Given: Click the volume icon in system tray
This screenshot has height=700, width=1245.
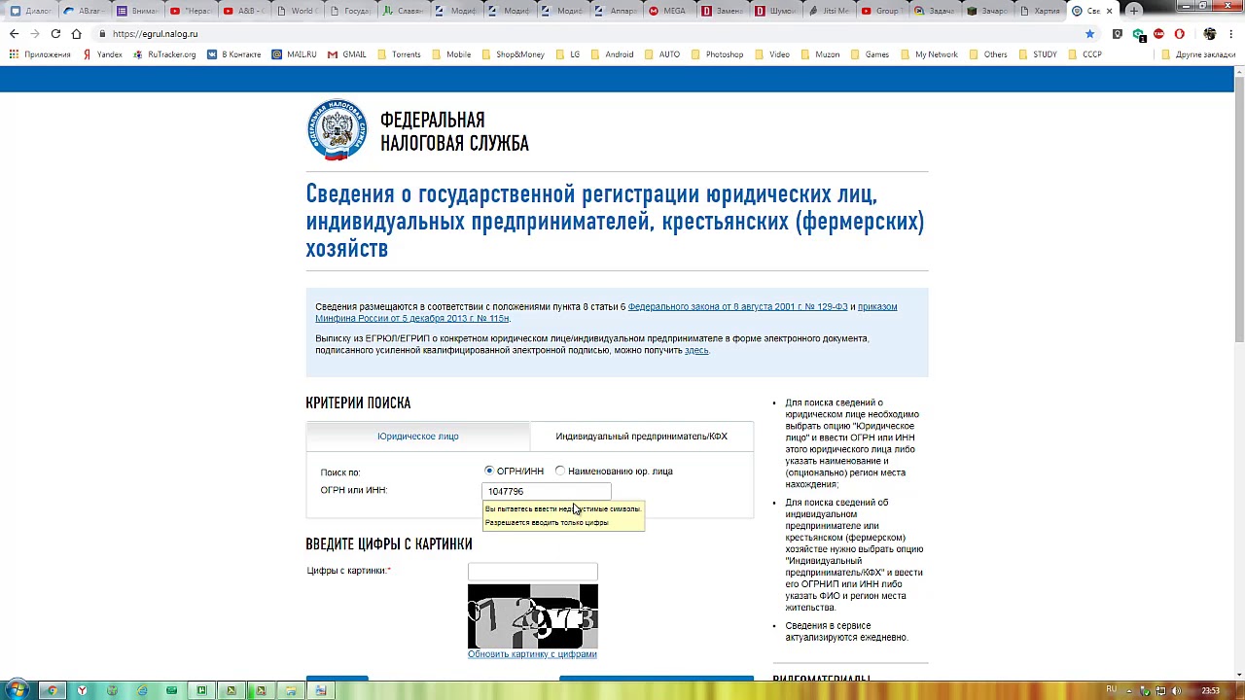Looking at the screenshot, I should (x=1177, y=691).
